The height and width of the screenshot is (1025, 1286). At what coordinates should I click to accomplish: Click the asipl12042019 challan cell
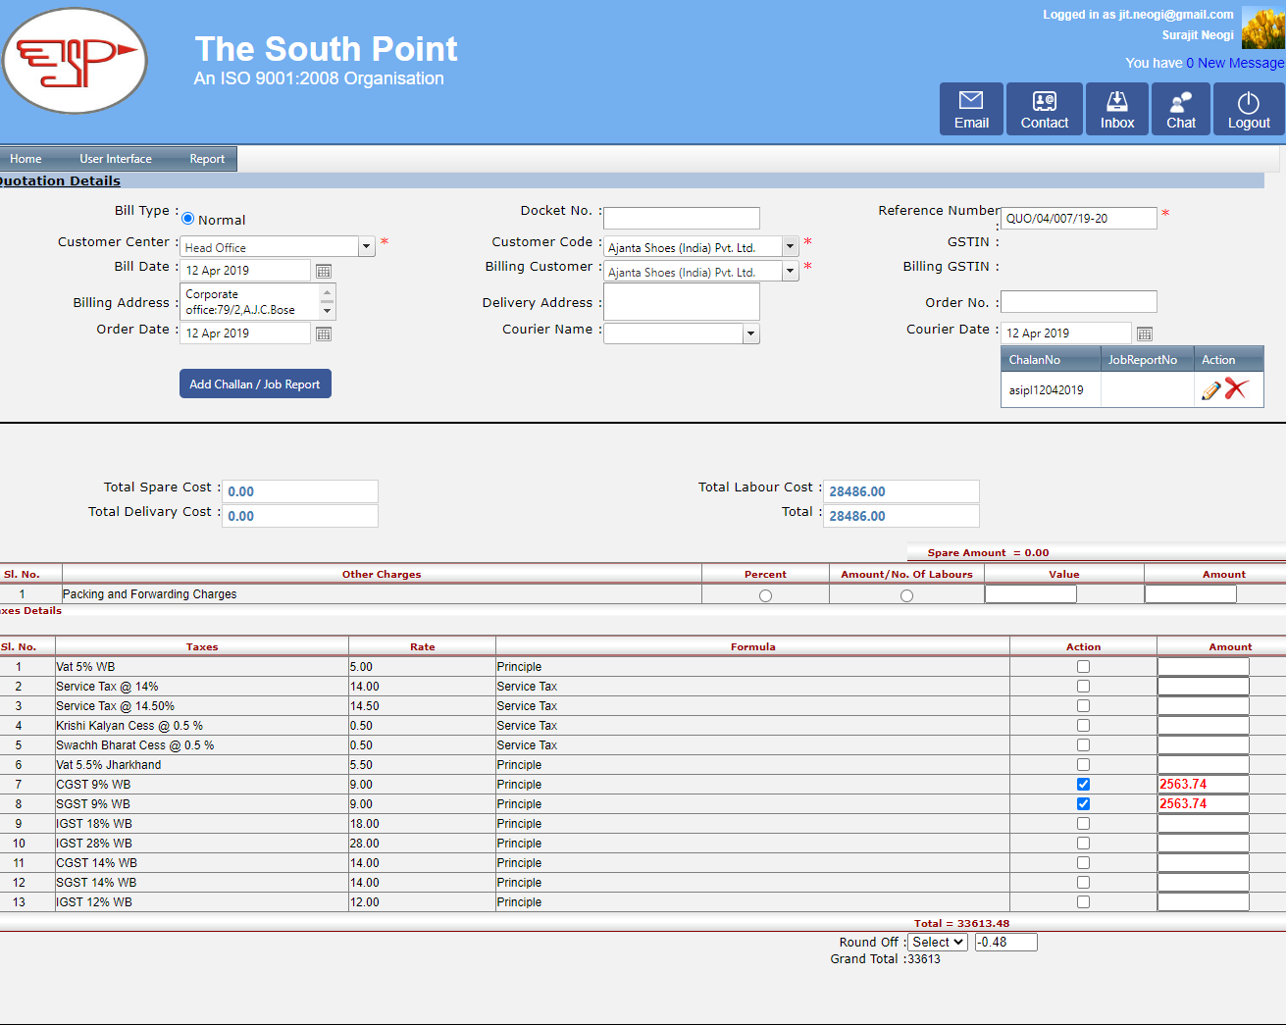(x=1051, y=390)
